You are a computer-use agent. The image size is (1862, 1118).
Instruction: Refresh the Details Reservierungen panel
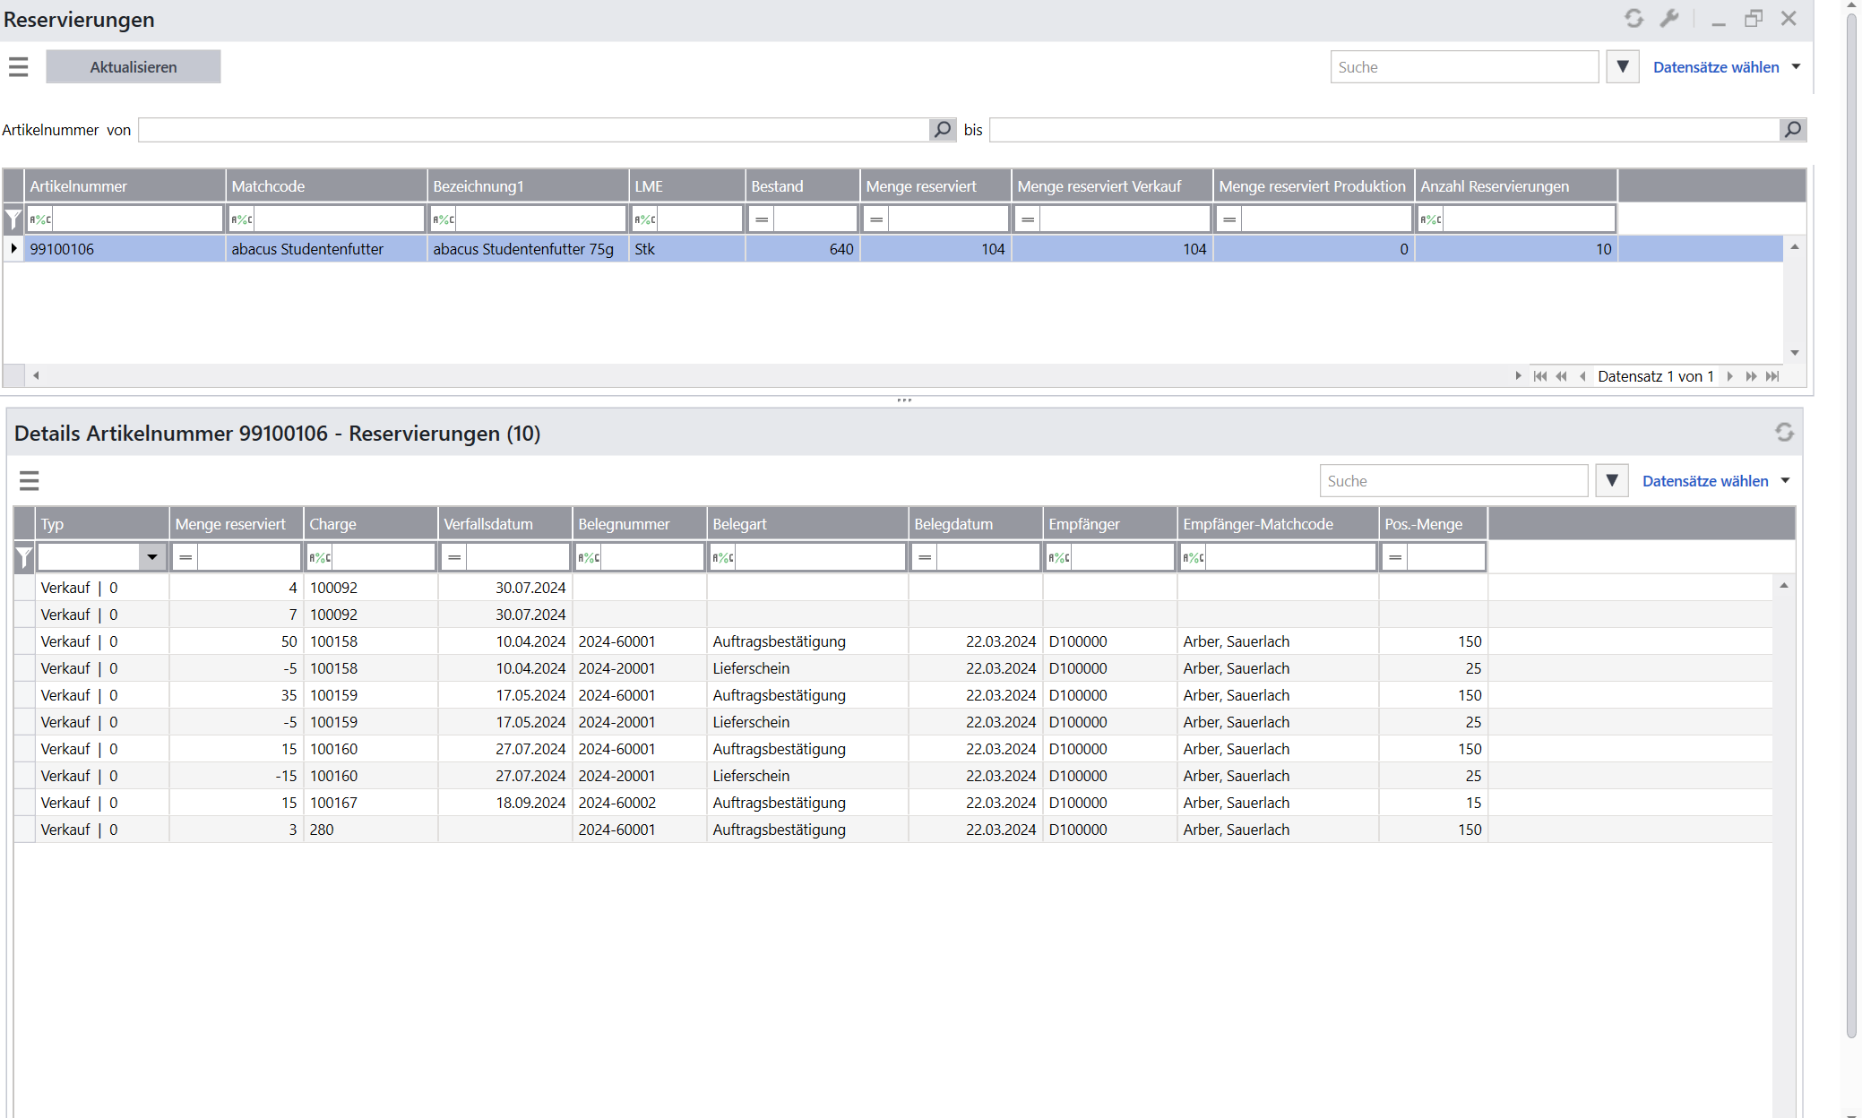tap(1783, 433)
